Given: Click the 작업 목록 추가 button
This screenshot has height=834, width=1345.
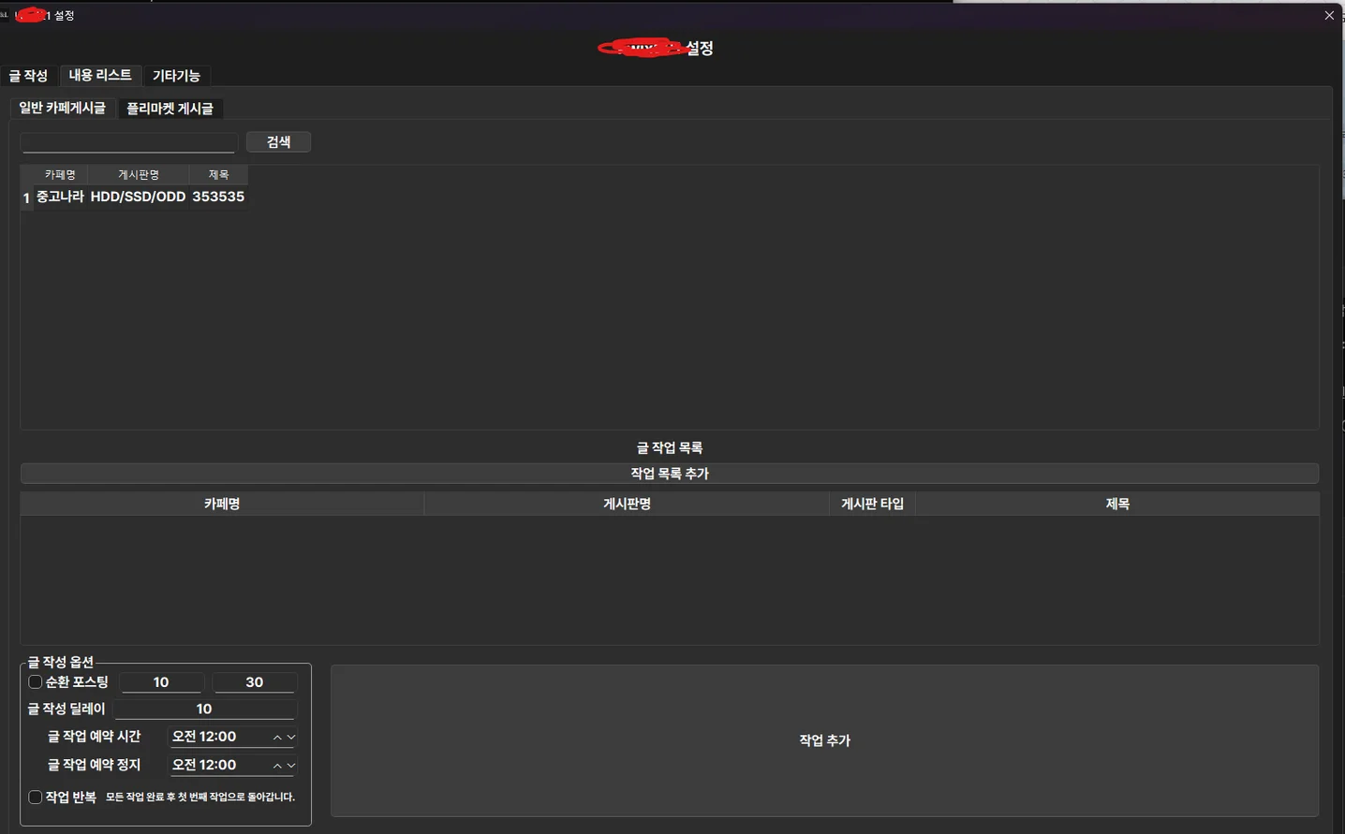Looking at the screenshot, I should [x=671, y=473].
